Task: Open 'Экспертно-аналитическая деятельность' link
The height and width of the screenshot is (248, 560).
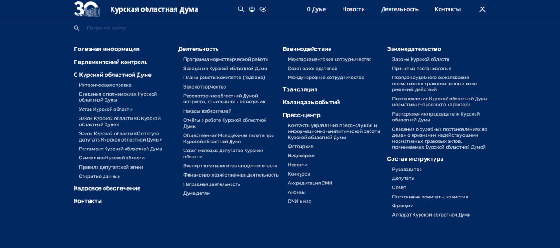Action: pos(230,166)
